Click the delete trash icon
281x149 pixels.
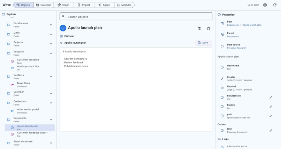(208, 28)
